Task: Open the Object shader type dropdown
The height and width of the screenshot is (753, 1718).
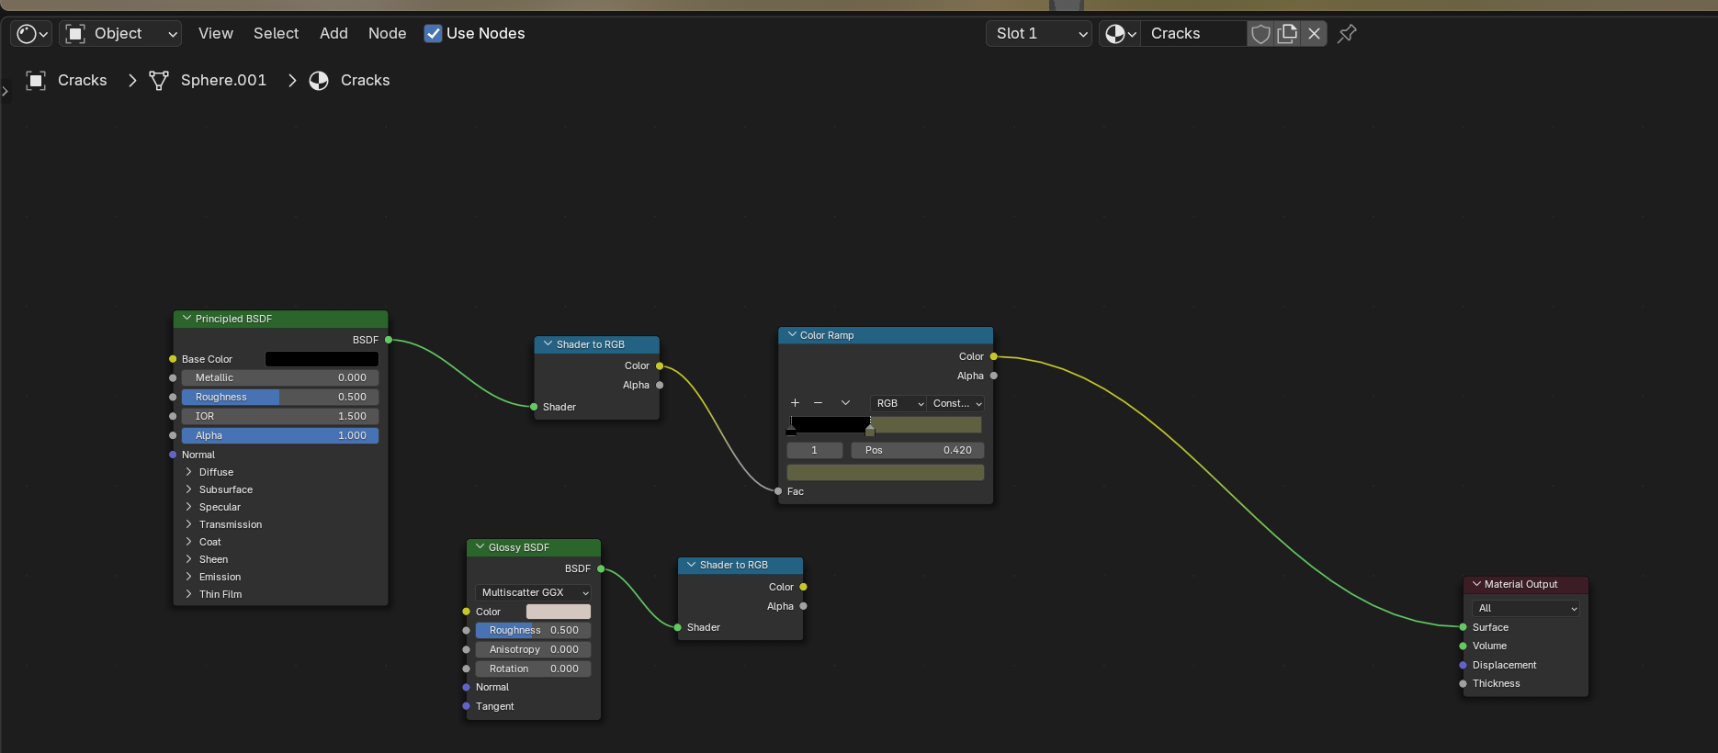Action: coord(120,34)
